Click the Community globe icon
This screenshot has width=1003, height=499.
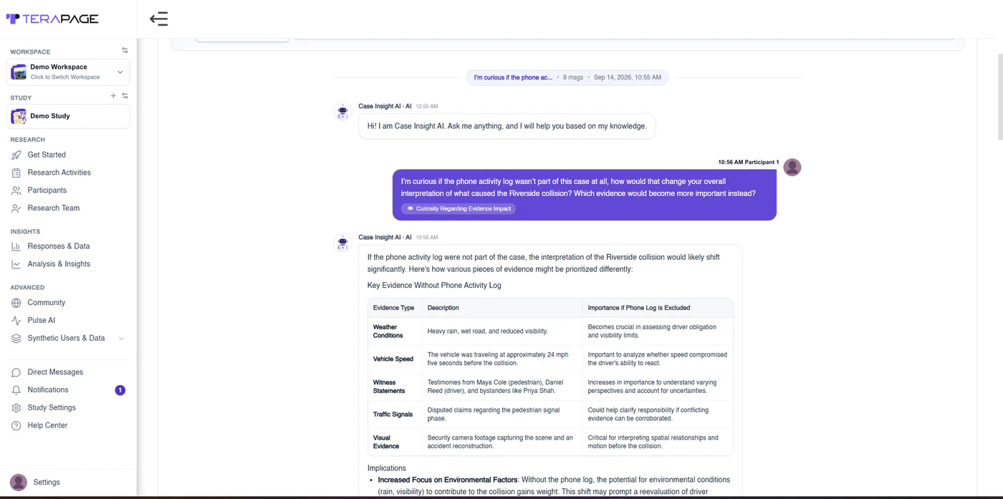click(16, 303)
